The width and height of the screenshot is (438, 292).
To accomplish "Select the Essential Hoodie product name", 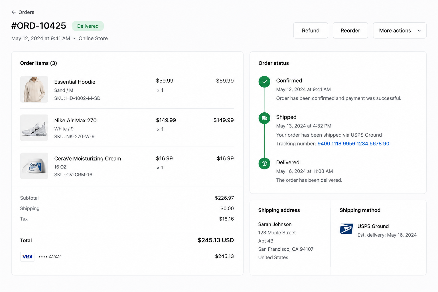I will click(x=75, y=82).
